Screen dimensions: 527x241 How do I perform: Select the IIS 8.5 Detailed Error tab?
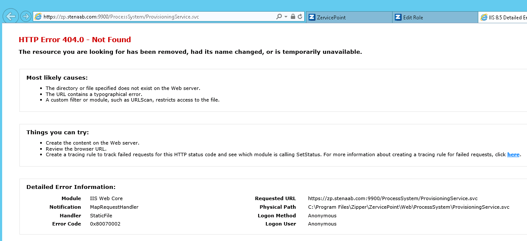click(504, 18)
